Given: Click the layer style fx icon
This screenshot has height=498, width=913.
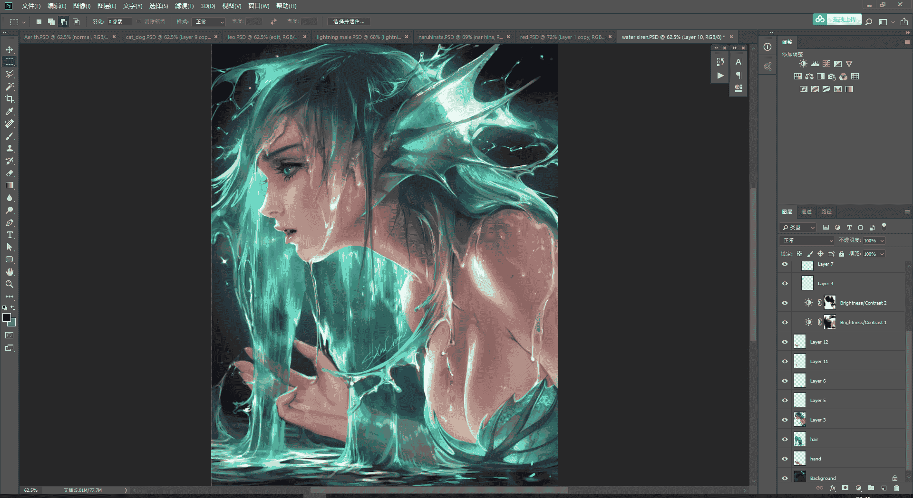Looking at the screenshot, I should 833,488.
